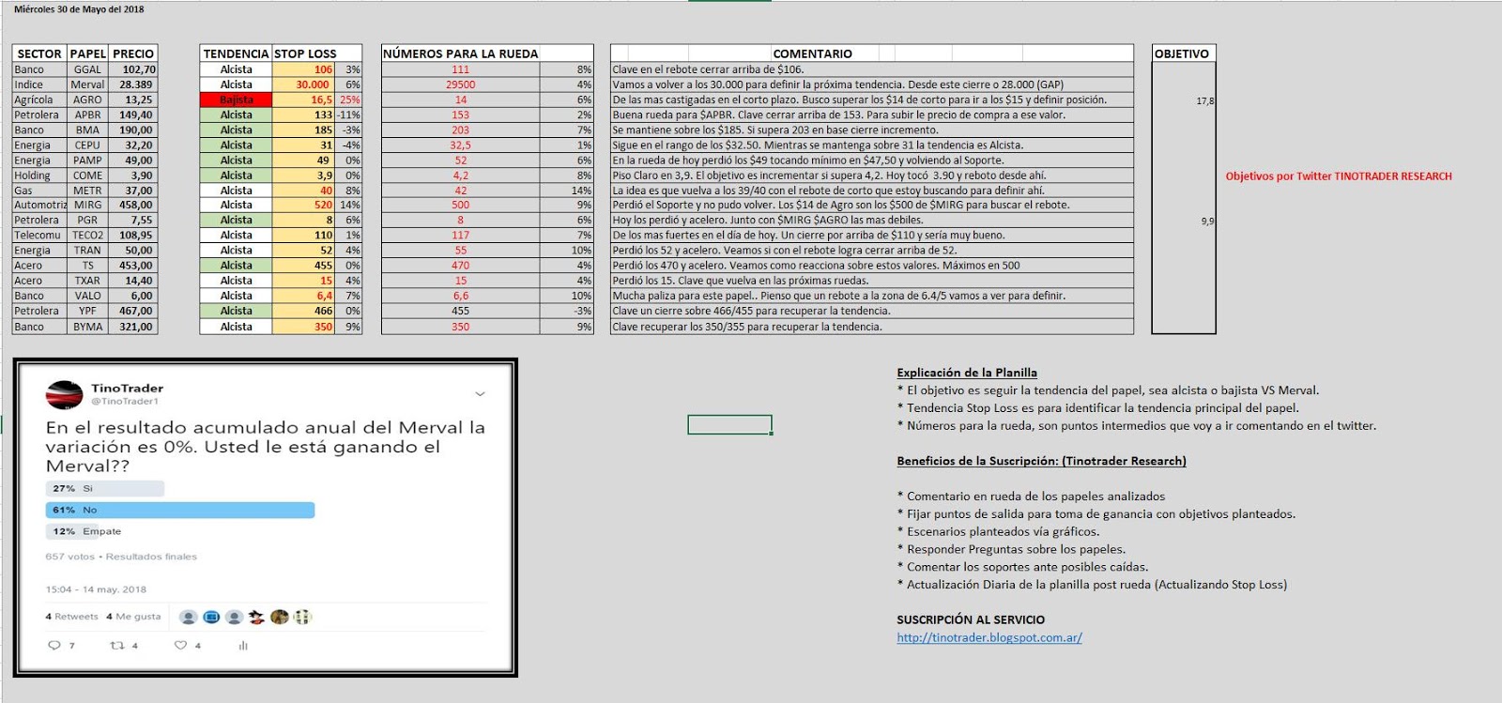Viewport: 1502px width, 703px height.
Task: Click the TinoTrader profile avatar
Action: point(65,394)
